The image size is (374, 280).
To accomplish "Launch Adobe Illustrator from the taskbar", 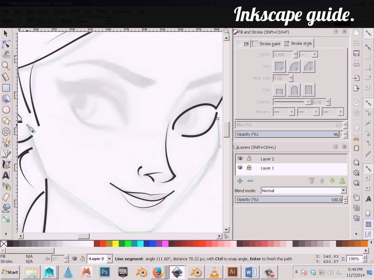I will 233,272.
